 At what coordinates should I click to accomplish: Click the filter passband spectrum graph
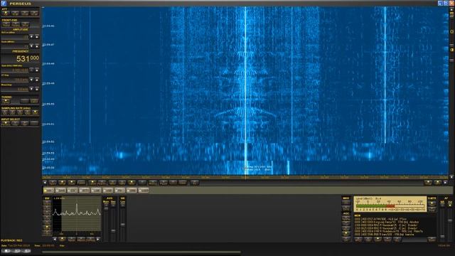click(77, 214)
